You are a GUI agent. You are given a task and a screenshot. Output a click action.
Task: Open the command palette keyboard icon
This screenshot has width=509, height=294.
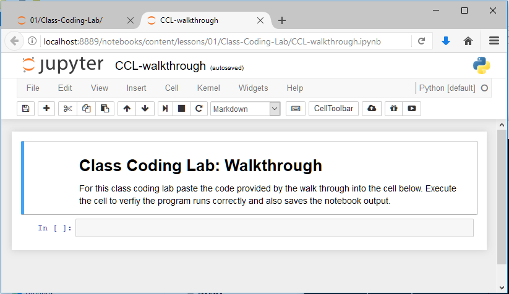tap(296, 109)
